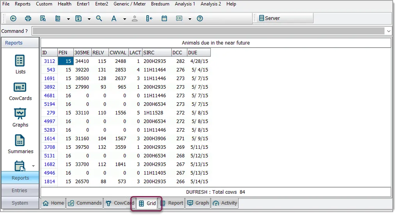Open cow ID 1691 link
Screen dimensions: 397x216
pyautogui.click(x=50, y=79)
